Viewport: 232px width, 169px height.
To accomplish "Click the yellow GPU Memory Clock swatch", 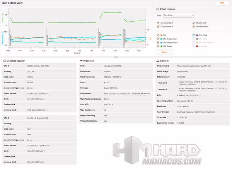I will tap(197, 43).
